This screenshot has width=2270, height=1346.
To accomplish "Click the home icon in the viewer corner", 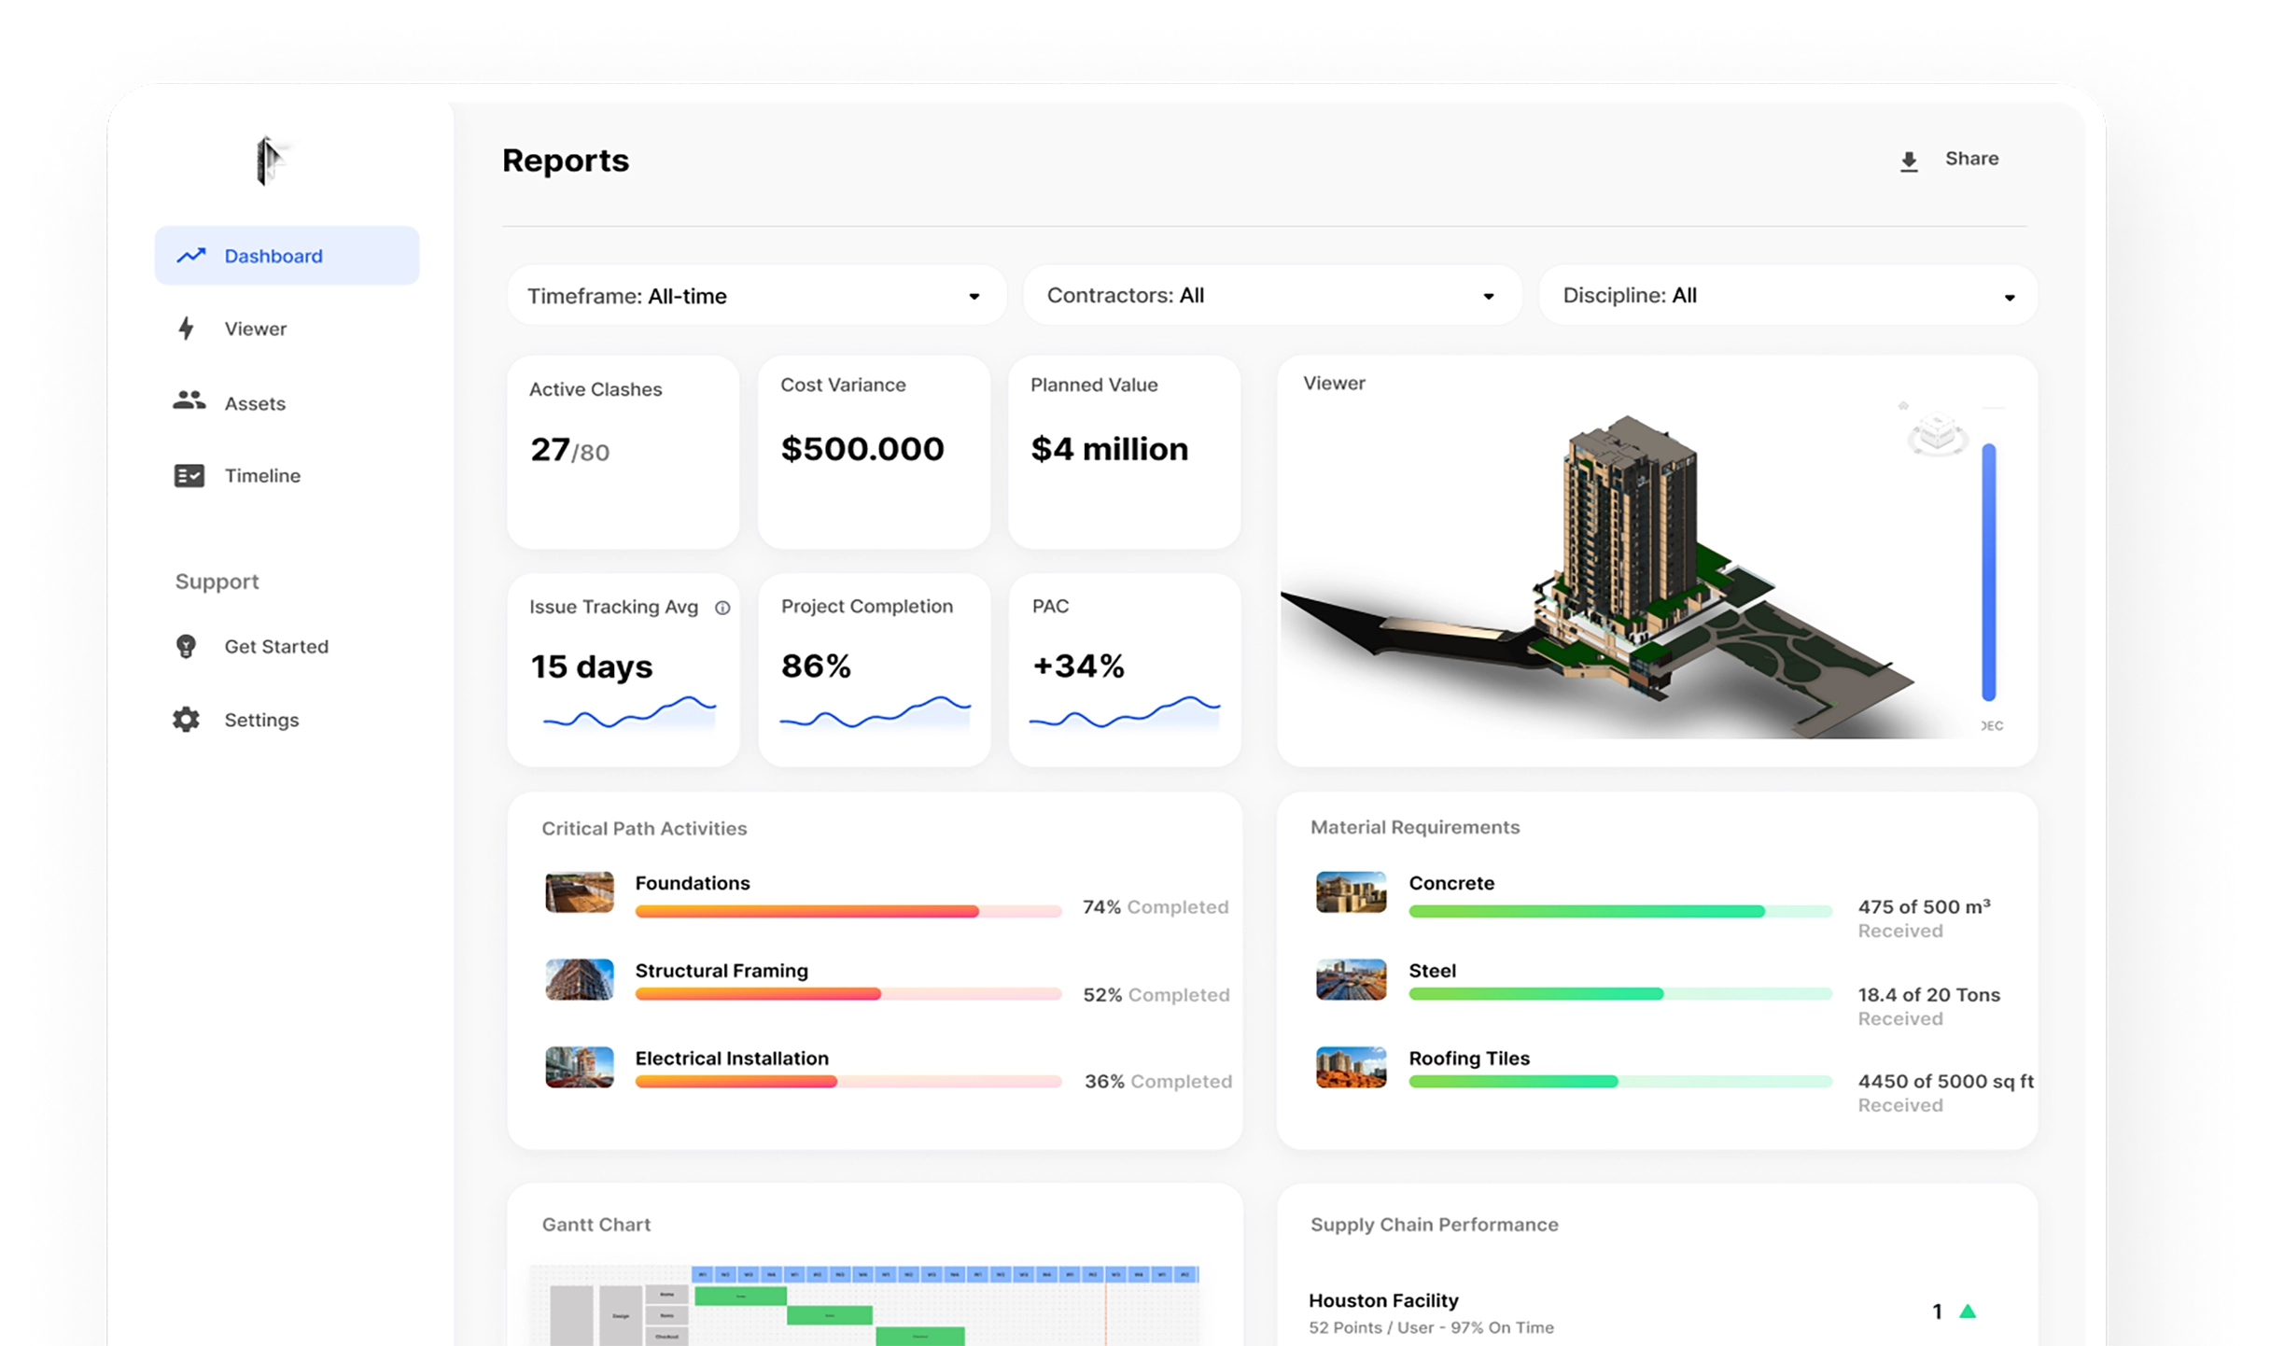I will click(x=1902, y=405).
